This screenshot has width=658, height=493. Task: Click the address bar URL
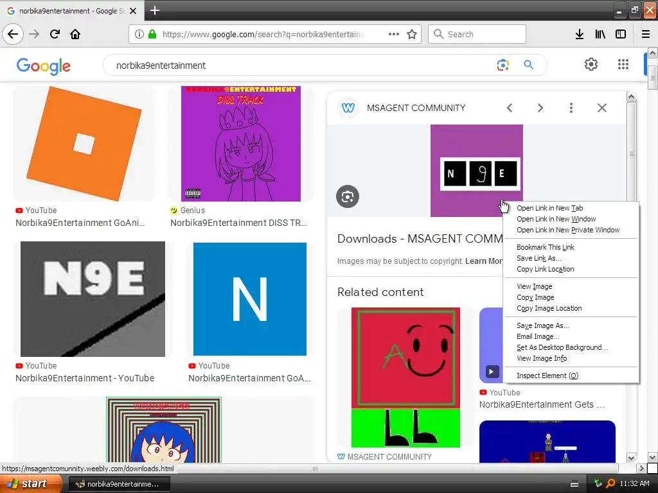coord(263,34)
